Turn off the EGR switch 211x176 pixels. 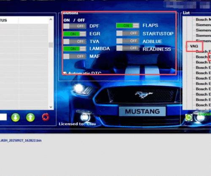tap(75, 34)
